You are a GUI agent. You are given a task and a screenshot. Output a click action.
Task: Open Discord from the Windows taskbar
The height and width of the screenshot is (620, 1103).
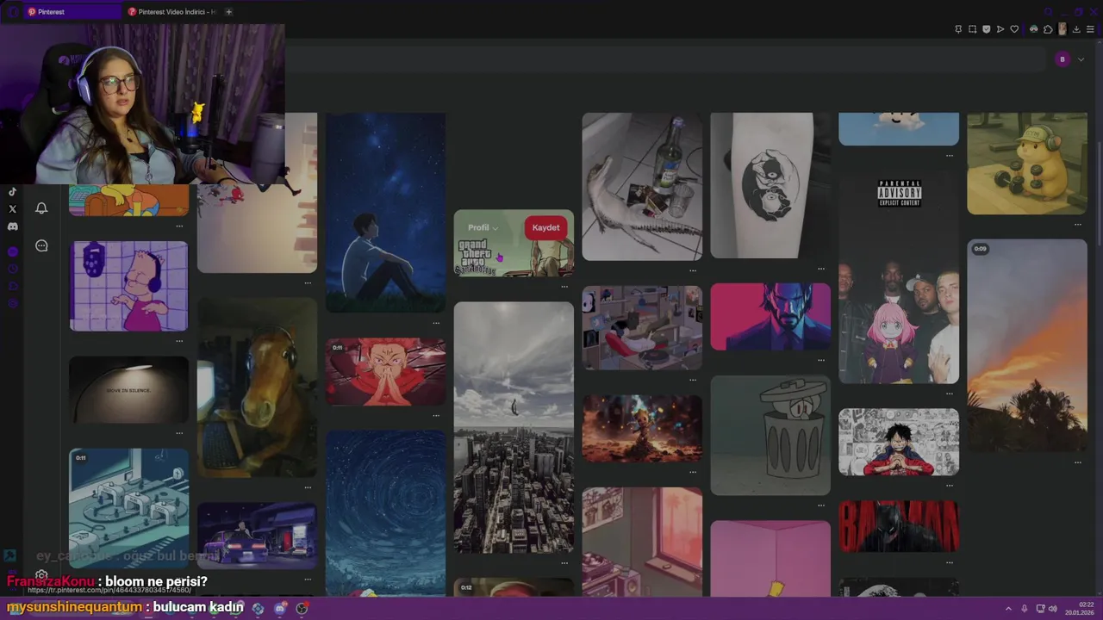coord(280,608)
